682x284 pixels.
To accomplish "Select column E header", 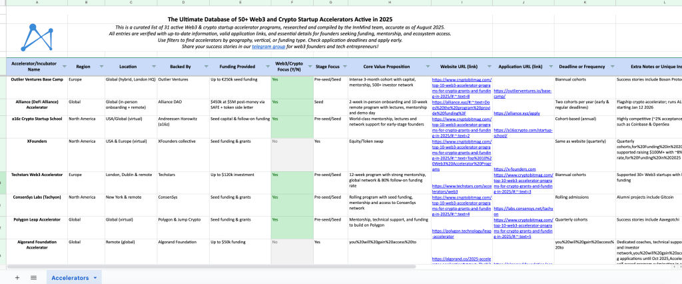I will [240, 3].
